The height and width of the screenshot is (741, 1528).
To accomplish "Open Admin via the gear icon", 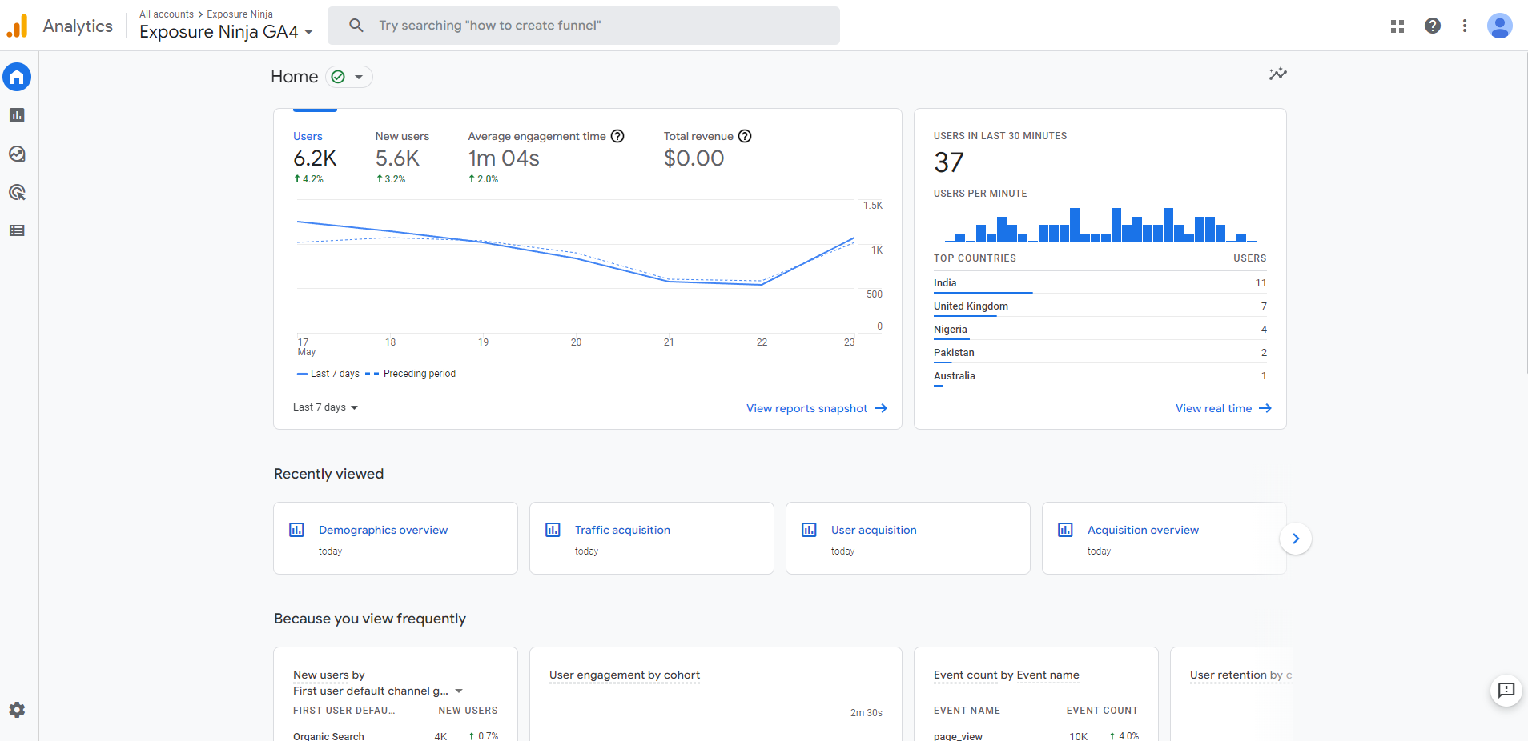I will tap(17, 710).
